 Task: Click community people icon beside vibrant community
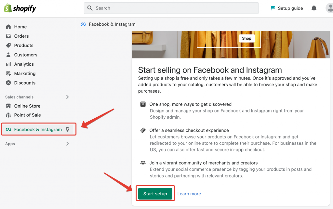click(143, 163)
